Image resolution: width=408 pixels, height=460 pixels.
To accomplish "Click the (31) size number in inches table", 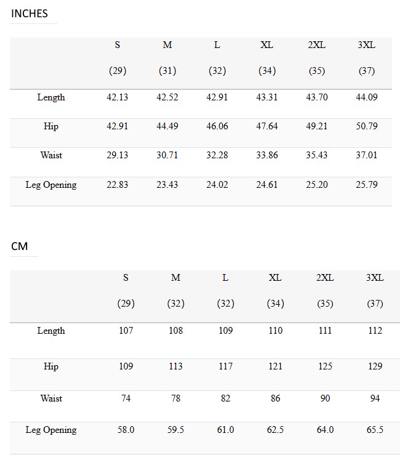I will pos(167,71).
